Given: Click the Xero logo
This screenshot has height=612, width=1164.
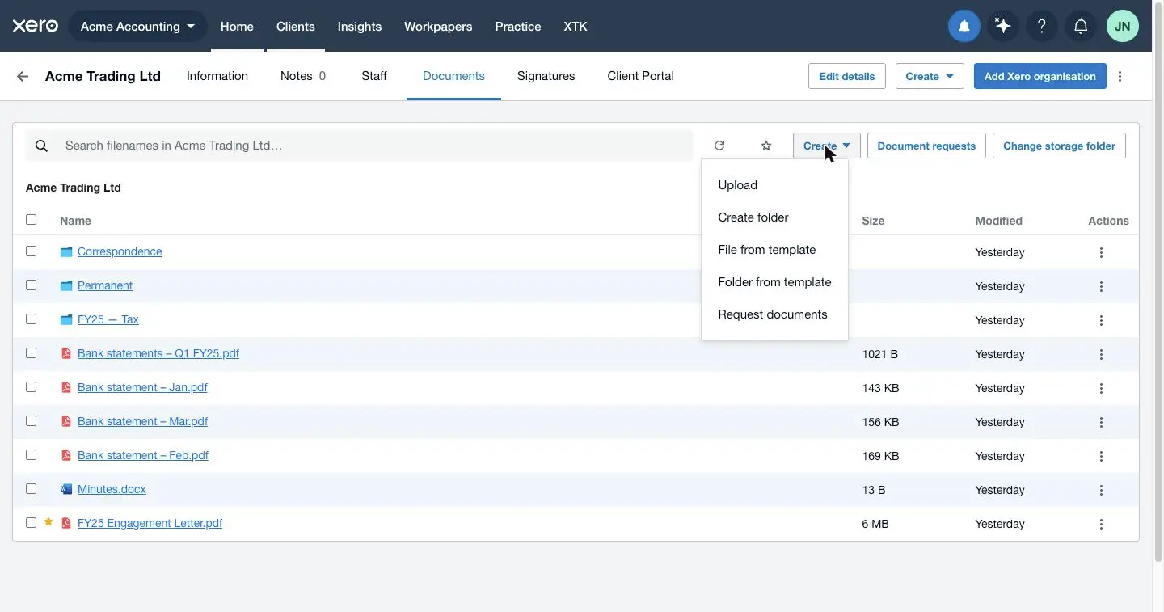Looking at the screenshot, I should tap(35, 26).
